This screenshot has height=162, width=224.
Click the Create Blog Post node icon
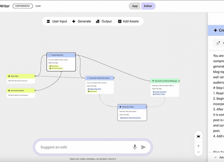(x=49, y=55)
